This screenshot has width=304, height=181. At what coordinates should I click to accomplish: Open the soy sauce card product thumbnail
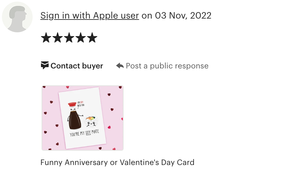(83, 118)
